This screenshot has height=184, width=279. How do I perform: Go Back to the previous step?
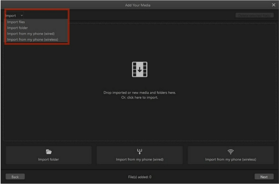tap(15, 177)
